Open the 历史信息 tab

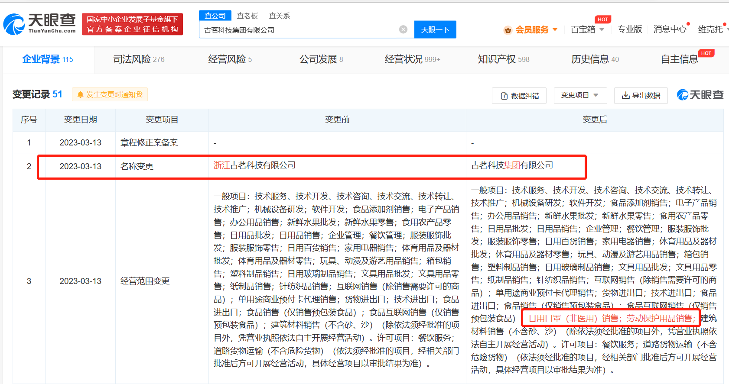click(595, 59)
